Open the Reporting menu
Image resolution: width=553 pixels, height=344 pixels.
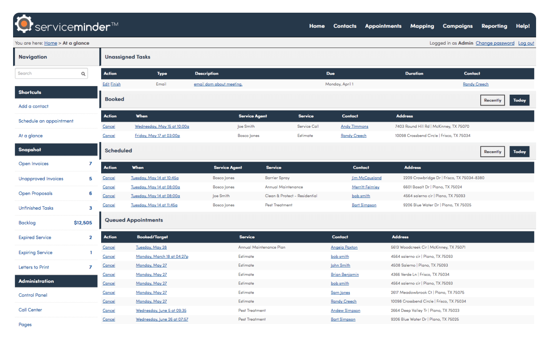click(x=494, y=26)
